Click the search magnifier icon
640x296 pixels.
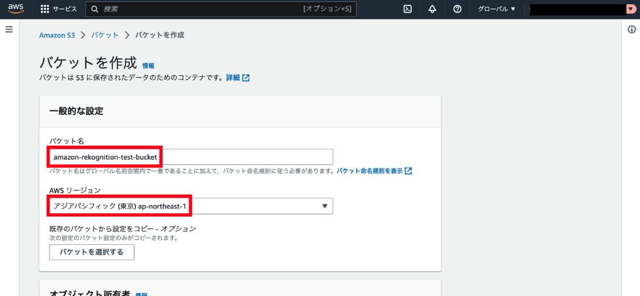pyautogui.click(x=95, y=9)
